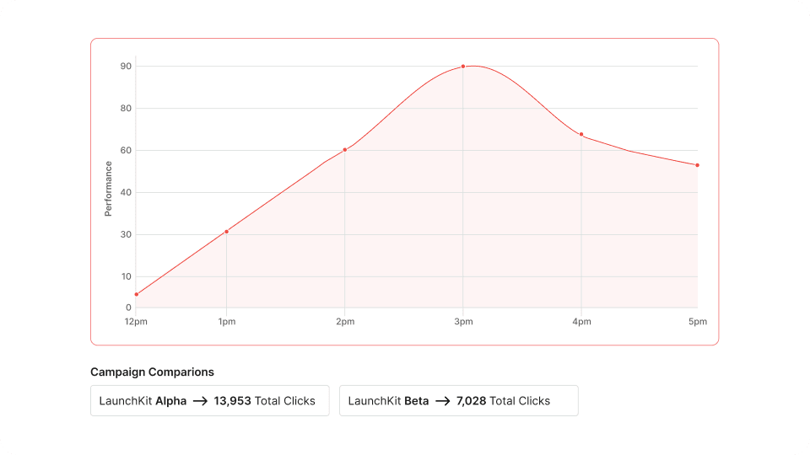Click the 3pm x-axis label
The height and width of the screenshot is (455, 810).
pos(463,321)
